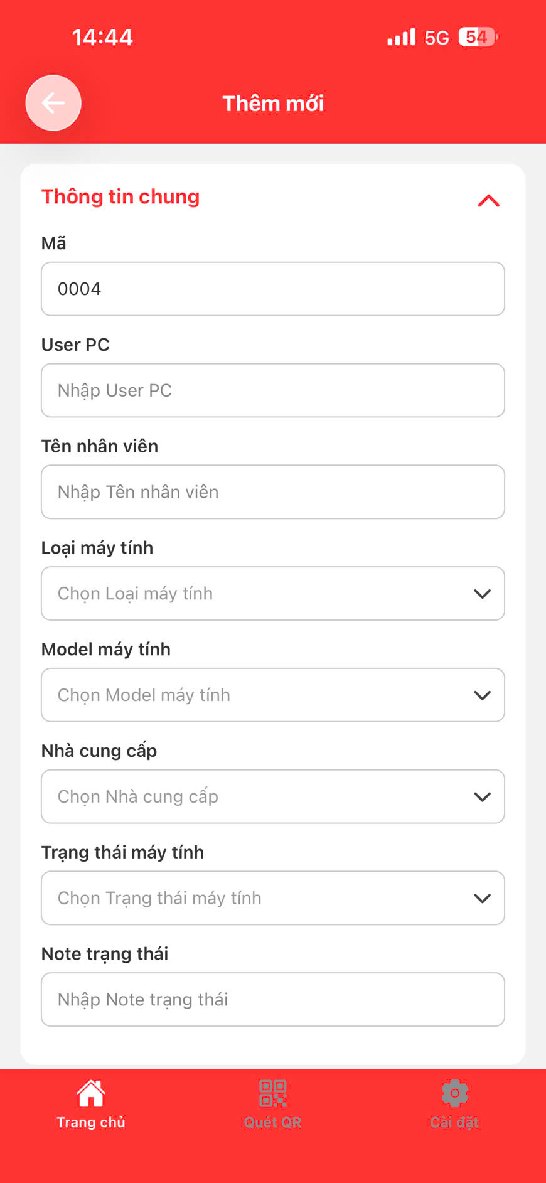Click the Mã input field containing 0004
The width and height of the screenshot is (546, 1183).
coord(273,289)
